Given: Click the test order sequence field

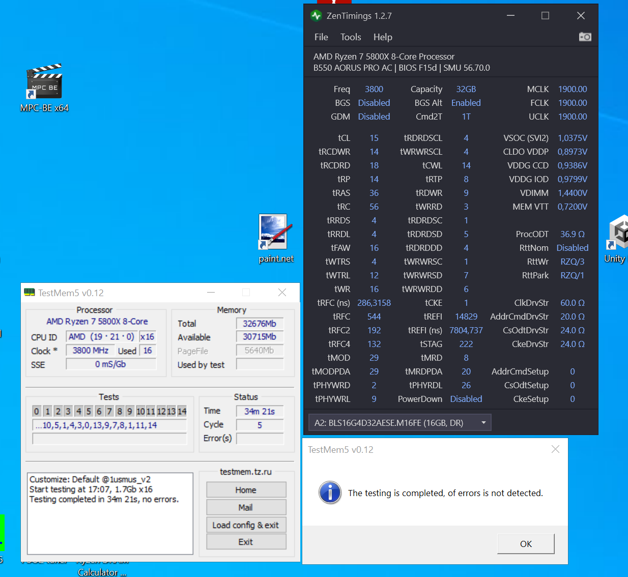Looking at the screenshot, I should pyautogui.click(x=109, y=425).
